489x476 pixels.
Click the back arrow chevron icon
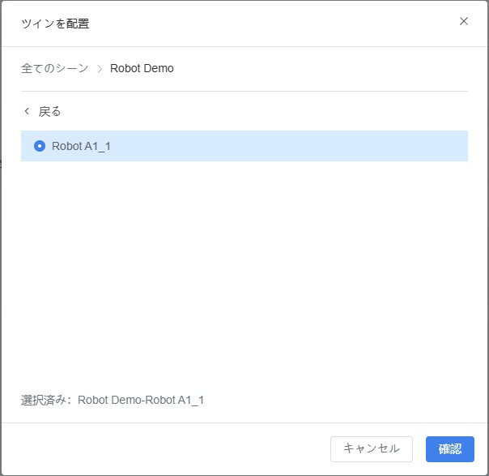coord(27,111)
